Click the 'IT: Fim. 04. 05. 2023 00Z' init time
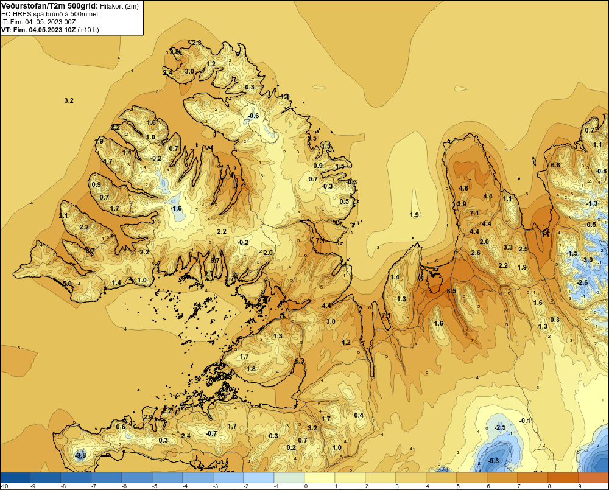 click(39, 22)
